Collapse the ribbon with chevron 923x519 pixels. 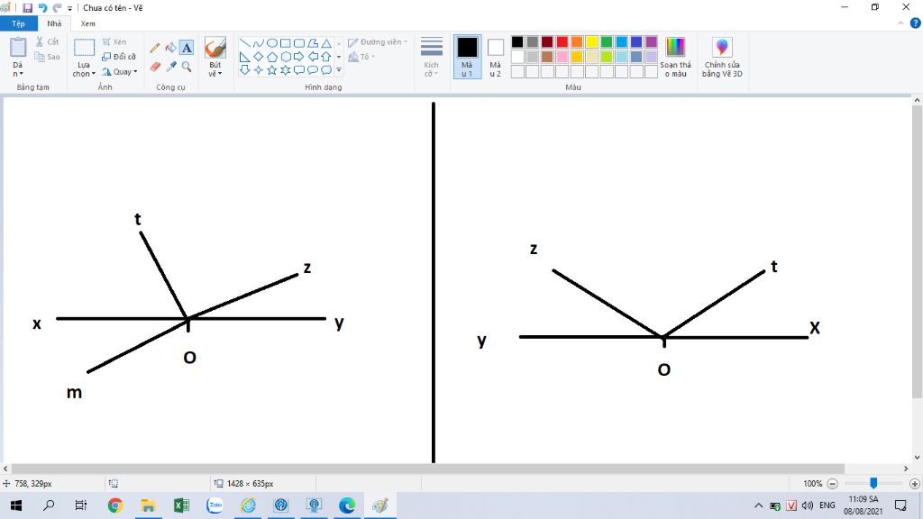[x=900, y=23]
